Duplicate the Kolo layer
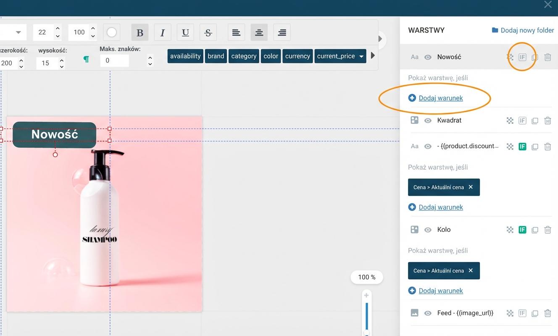The height and width of the screenshot is (336, 558). click(x=534, y=230)
